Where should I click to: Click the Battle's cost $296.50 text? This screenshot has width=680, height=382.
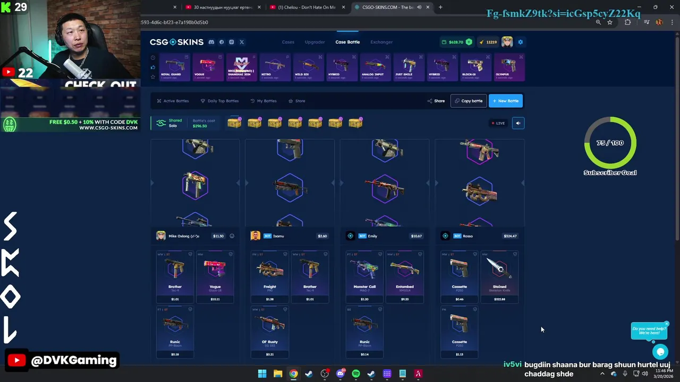pos(203,123)
